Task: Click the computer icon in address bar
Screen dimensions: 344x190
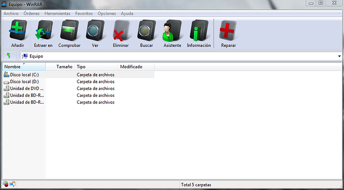Action: point(25,56)
